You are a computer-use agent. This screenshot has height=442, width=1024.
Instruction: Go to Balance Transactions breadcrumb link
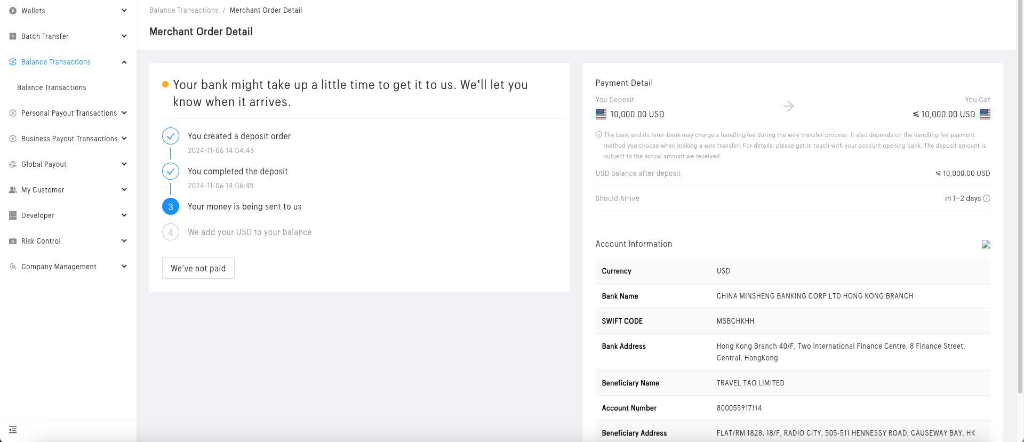coord(184,10)
